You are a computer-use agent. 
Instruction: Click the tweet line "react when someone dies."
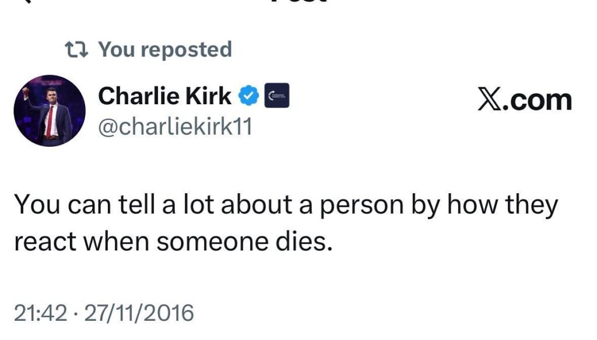(173, 242)
